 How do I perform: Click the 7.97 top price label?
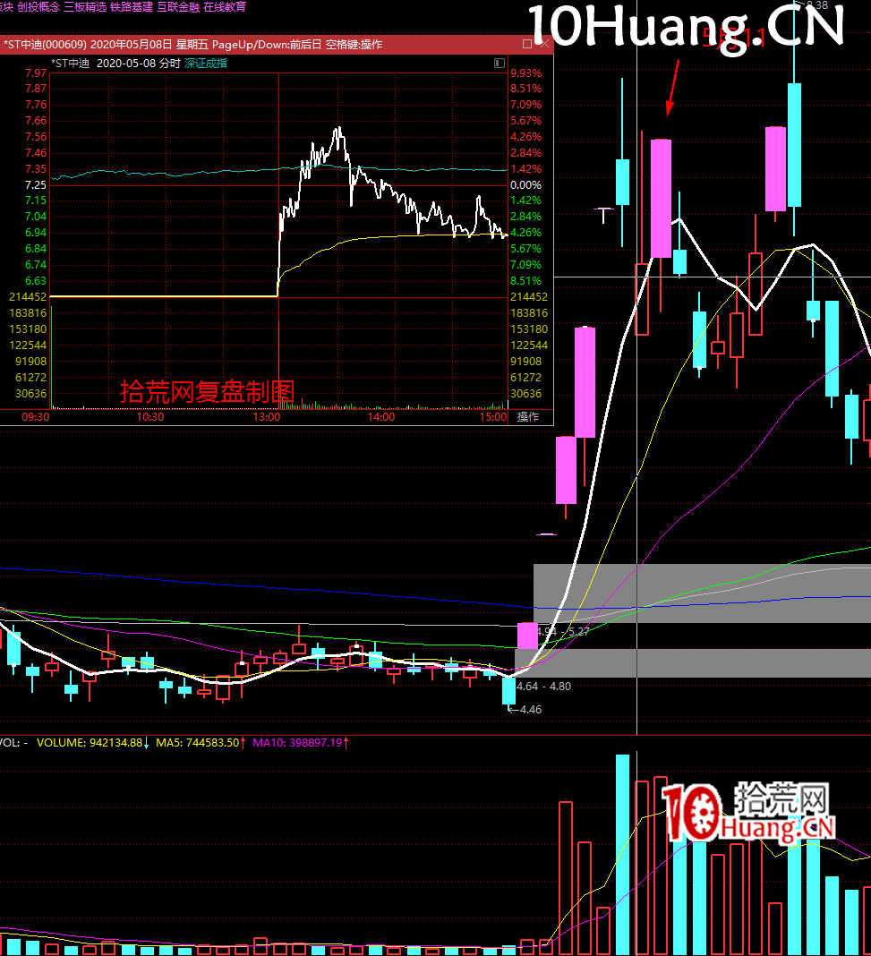click(35, 73)
